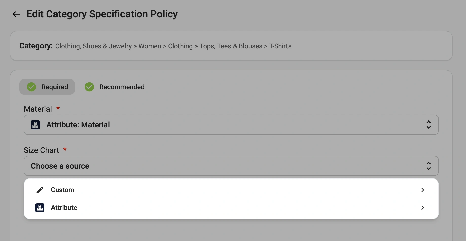Click the Size Chart field label
Viewport: 466px width, 241px height.
click(x=41, y=150)
